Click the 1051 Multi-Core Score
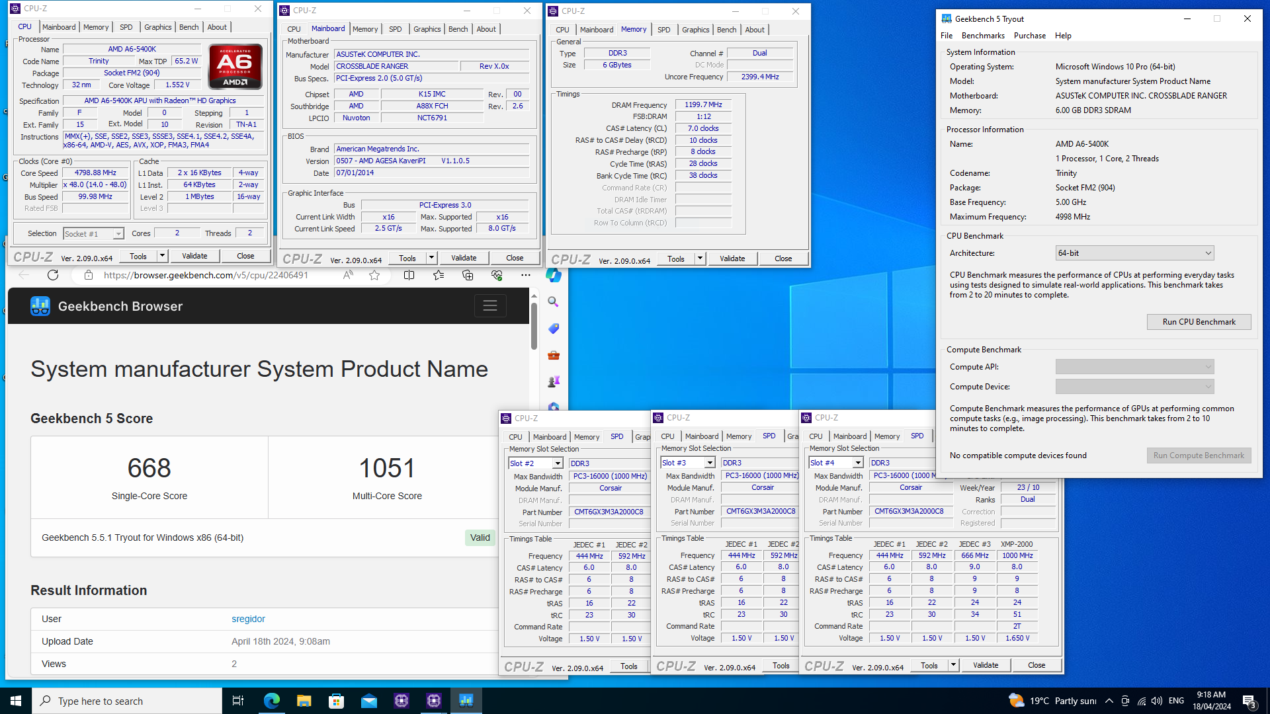This screenshot has width=1270, height=714. coord(387,468)
